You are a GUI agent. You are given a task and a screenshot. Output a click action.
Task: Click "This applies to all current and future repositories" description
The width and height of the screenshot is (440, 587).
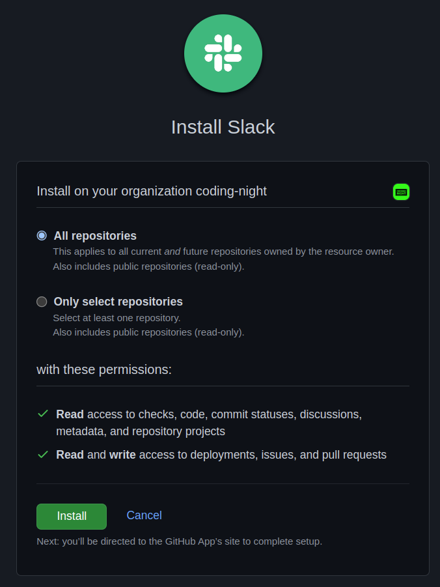pyautogui.click(x=223, y=251)
